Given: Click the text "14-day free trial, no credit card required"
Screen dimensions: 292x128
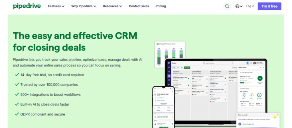Looking at the screenshot, I should coord(52,75).
